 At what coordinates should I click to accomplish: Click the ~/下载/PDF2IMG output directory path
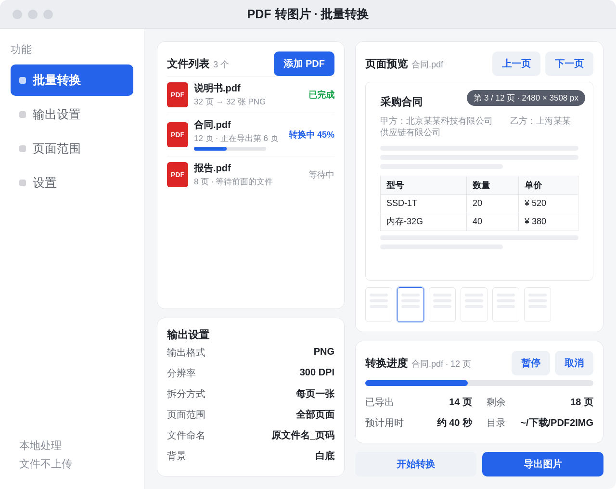pyautogui.click(x=557, y=423)
